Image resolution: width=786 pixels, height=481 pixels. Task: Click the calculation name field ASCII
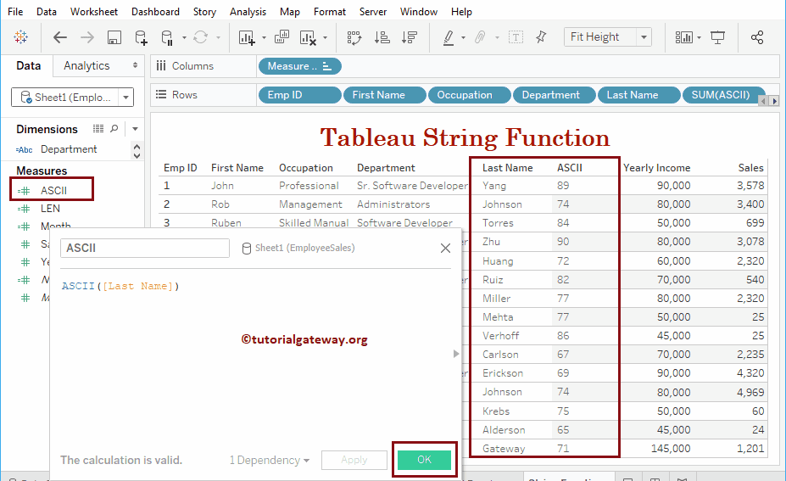[x=145, y=248]
